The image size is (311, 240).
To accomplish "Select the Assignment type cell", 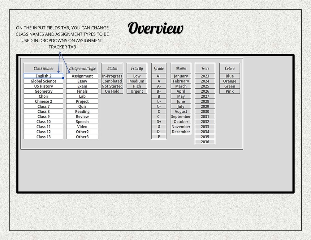I will click(x=82, y=76).
